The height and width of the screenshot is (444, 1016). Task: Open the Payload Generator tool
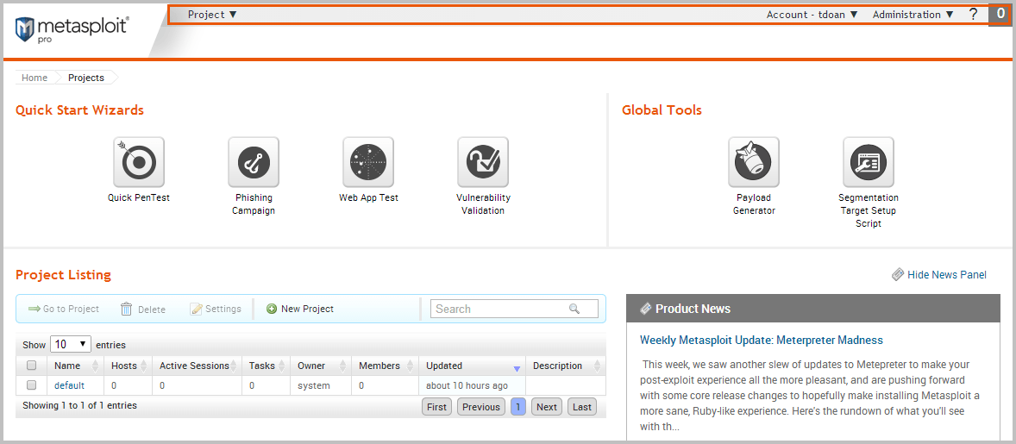(x=754, y=162)
